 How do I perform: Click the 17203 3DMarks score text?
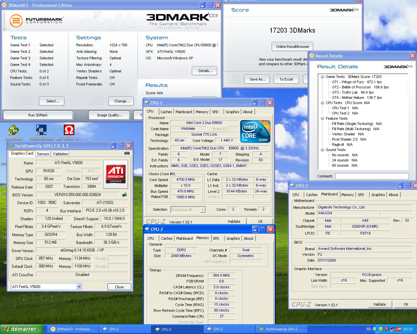coord(292,30)
